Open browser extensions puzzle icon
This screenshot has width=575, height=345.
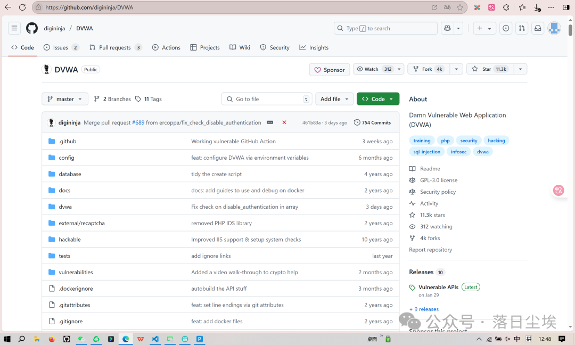[x=506, y=7]
